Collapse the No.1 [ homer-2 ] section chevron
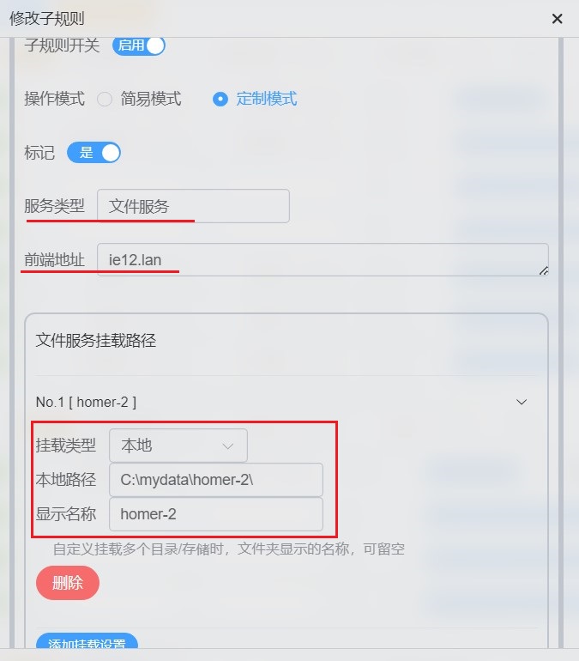The image size is (579, 661). [522, 402]
